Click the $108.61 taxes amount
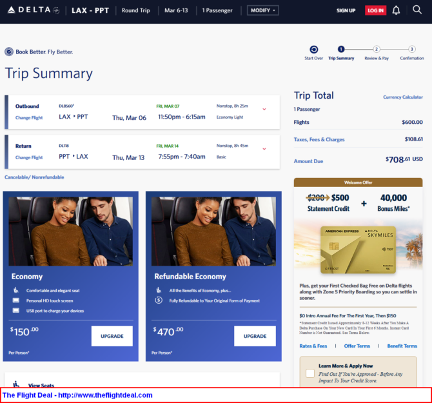Screen dimensions: 432x403 coord(413,139)
